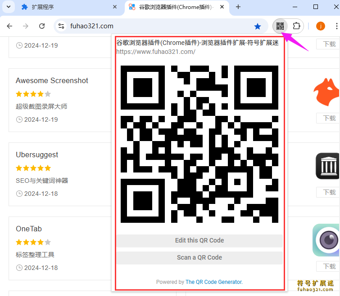Open the Awesome Screenshot extension title

point(52,81)
